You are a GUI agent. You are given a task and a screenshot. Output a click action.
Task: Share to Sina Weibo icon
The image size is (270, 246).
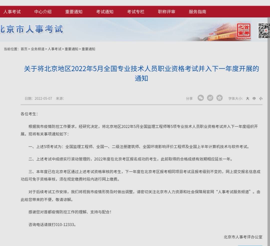[x=210, y=98]
